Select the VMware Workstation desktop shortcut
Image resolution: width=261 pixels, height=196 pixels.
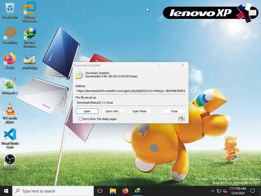coord(30,12)
